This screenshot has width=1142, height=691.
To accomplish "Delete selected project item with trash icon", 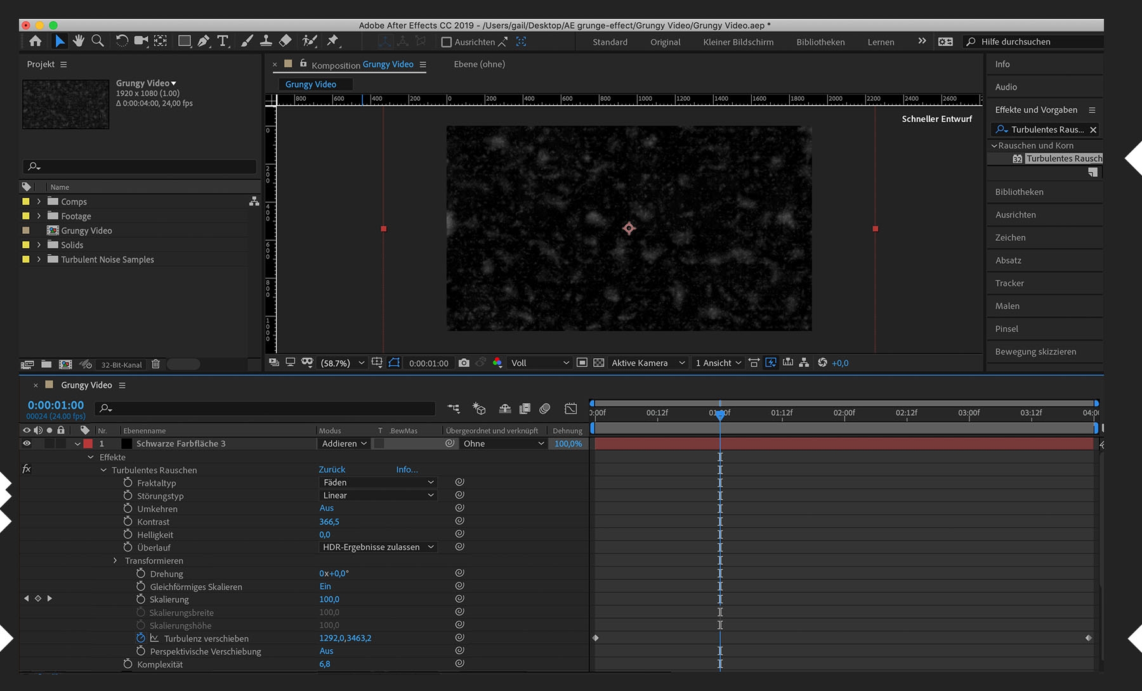I will click(155, 365).
